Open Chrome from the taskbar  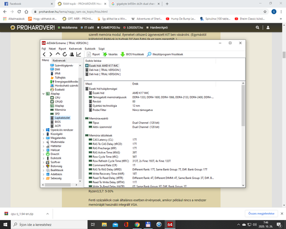point(137,225)
